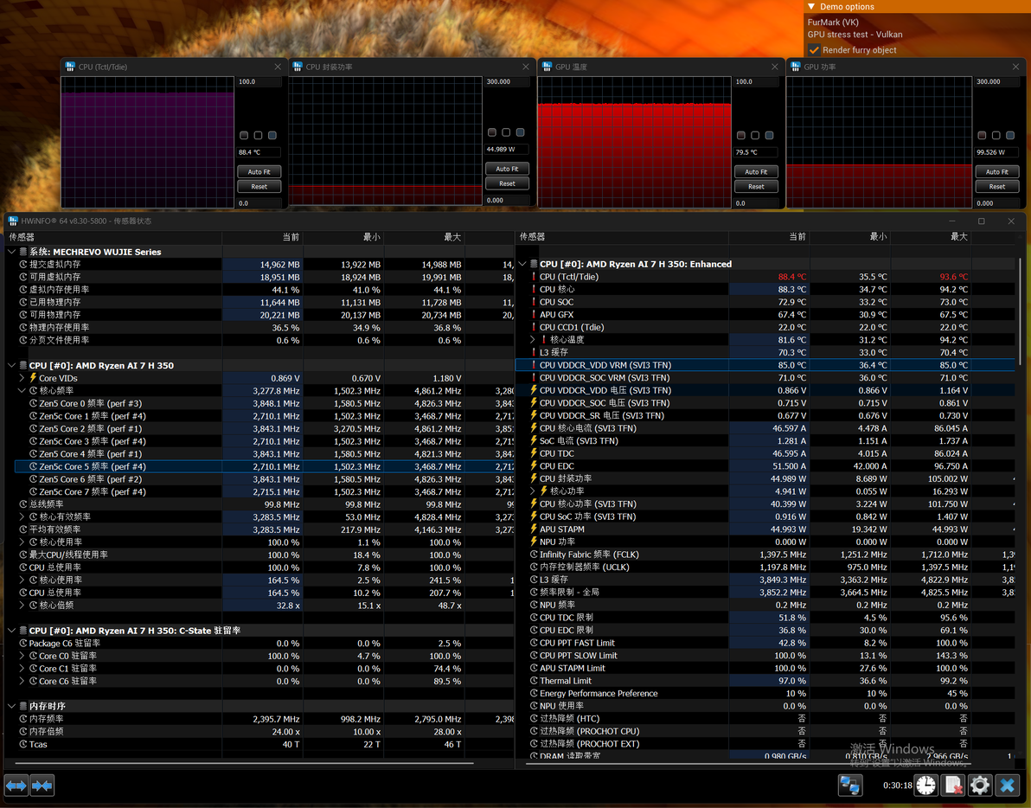Click Reset in GPU 功率 graph window
This screenshot has height=808, width=1031.
tap(996, 187)
